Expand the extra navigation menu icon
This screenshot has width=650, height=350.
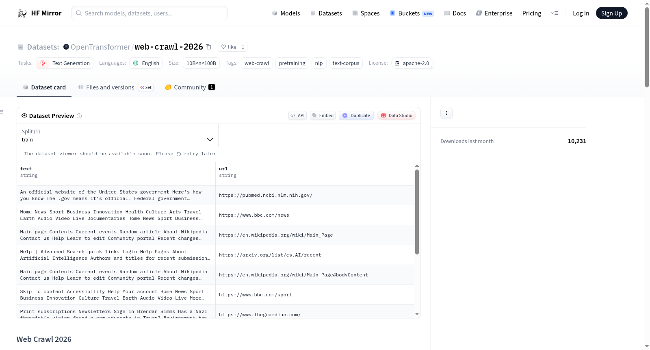pyautogui.click(x=555, y=13)
